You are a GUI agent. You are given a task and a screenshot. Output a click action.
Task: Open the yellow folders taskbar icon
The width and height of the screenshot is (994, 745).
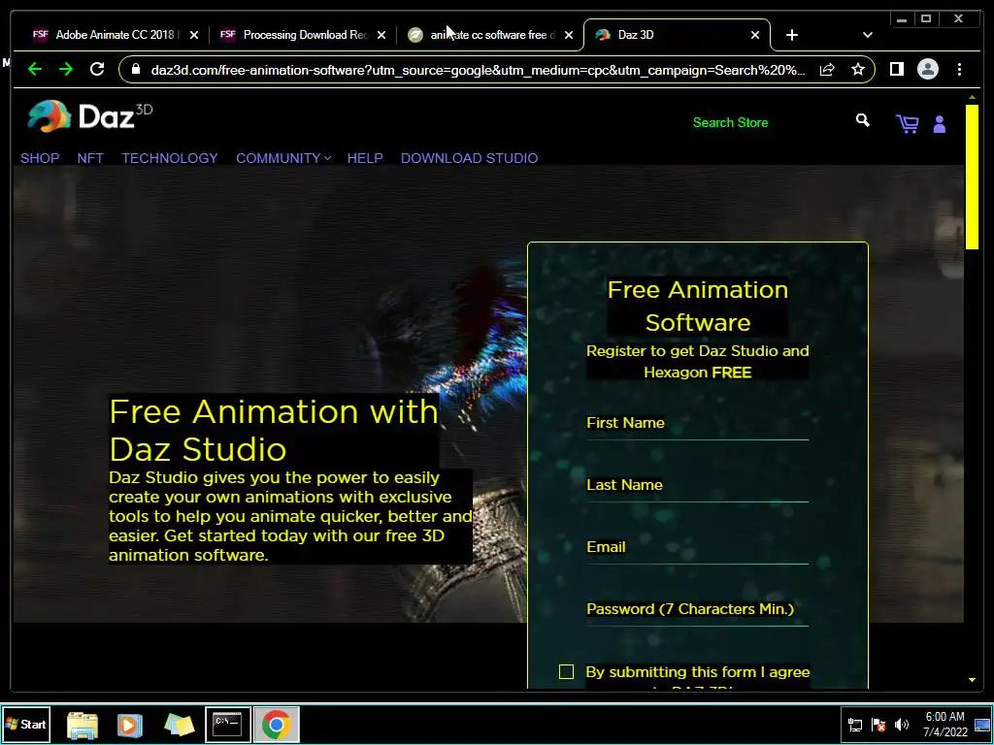(179, 725)
